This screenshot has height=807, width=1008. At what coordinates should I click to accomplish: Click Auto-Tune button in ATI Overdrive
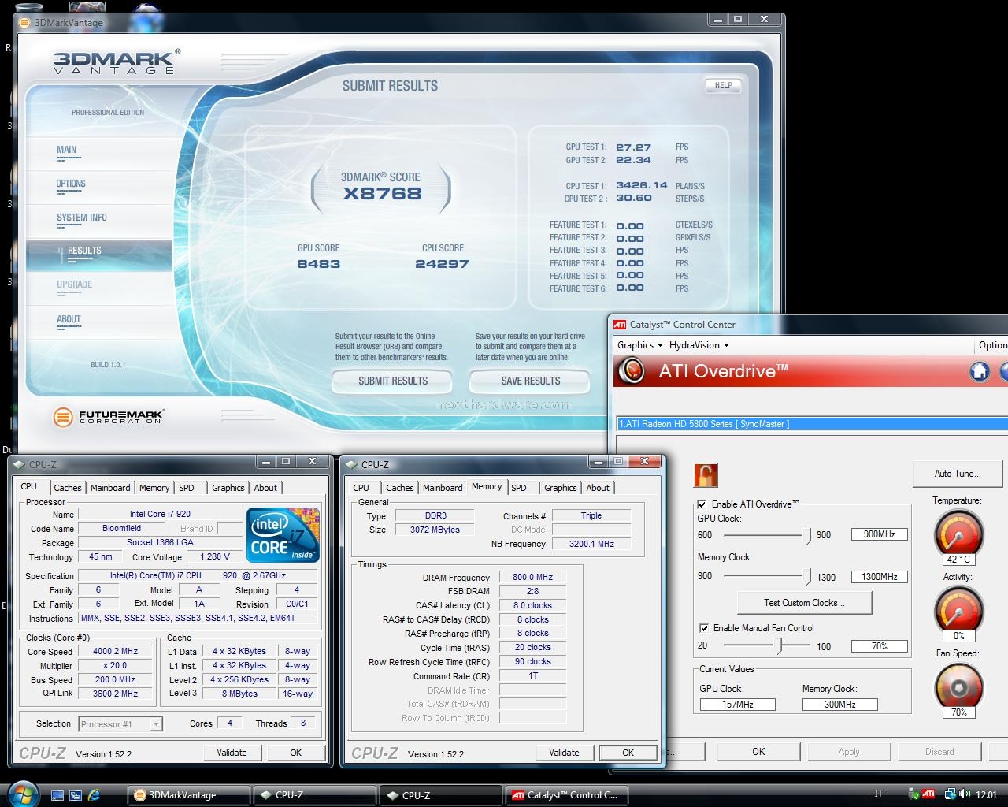tap(957, 474)
